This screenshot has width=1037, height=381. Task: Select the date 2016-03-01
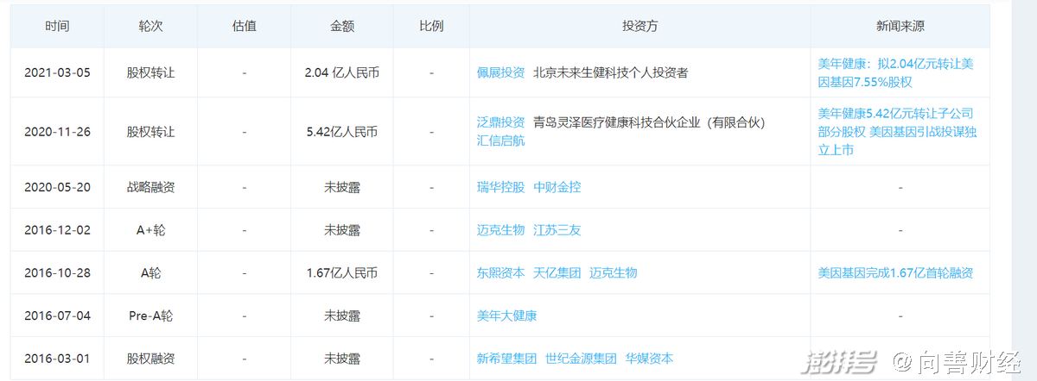pos(57,359)
